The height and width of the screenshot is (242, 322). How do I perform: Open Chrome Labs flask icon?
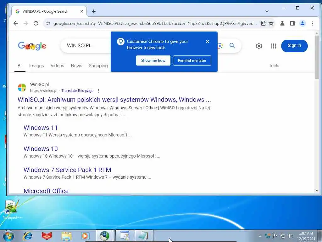tap(282, 23)
